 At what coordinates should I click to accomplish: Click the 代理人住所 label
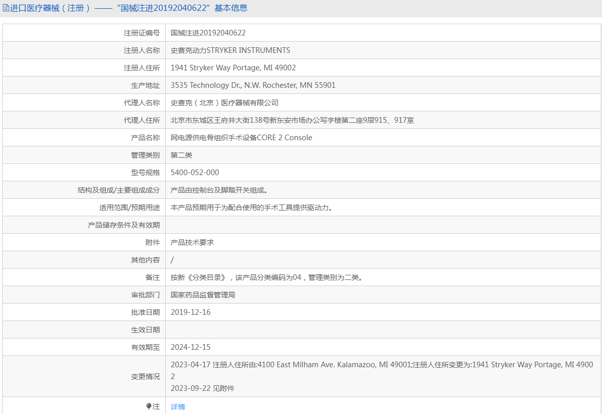(142, 120)
